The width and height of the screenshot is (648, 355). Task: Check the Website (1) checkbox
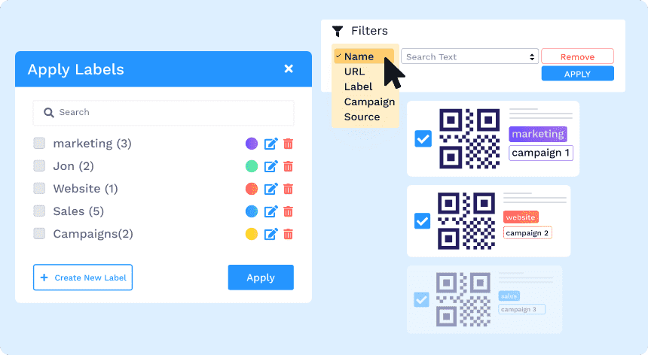(39, 189)
